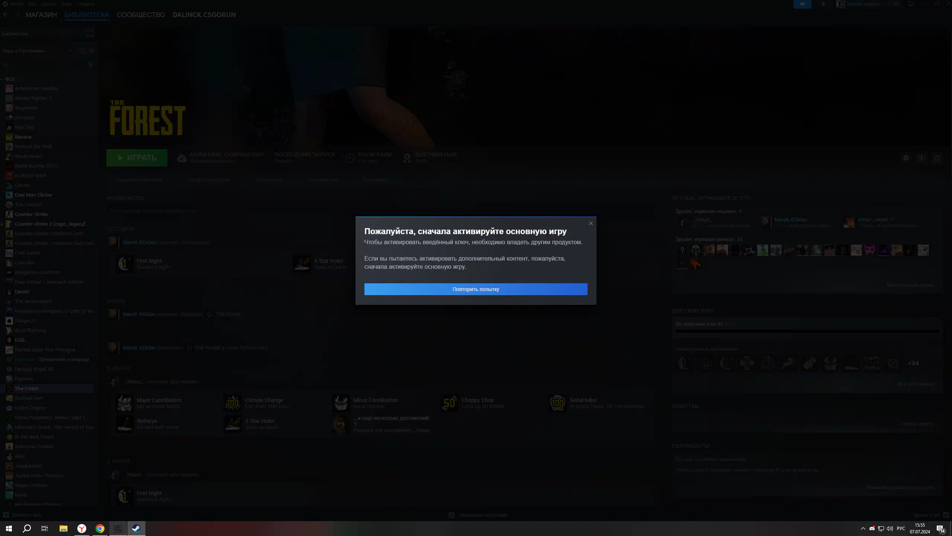The height and width of the screenshot is (536, 952).
Task: Open the game info icon
Action: [x=921, y=158]
